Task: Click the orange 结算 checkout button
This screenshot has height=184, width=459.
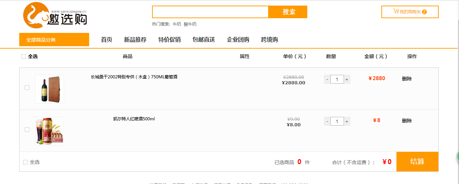Action: (417, 162)
